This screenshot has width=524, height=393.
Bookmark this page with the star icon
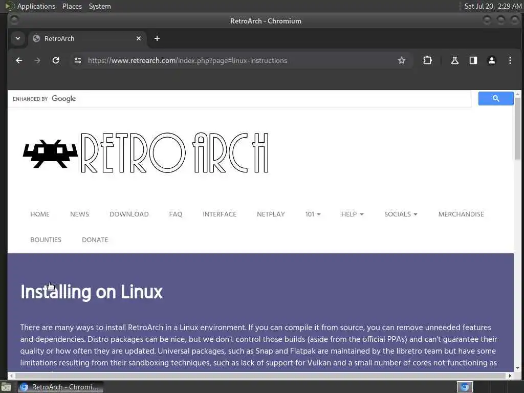click(x=401, y=60)
